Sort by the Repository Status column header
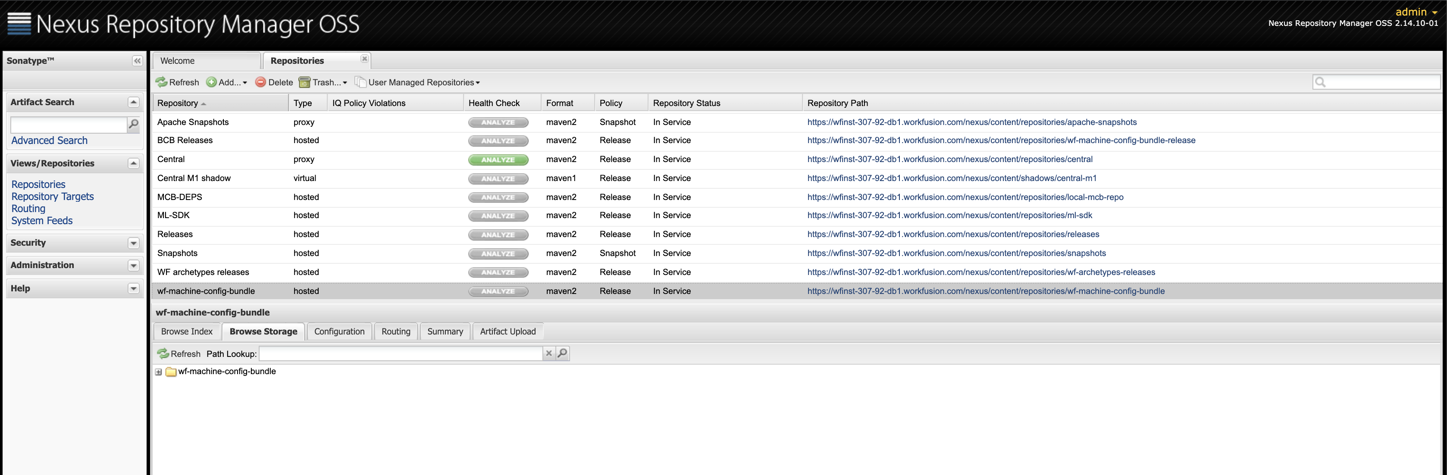1447x475 pixels. [x=725, y=103]
